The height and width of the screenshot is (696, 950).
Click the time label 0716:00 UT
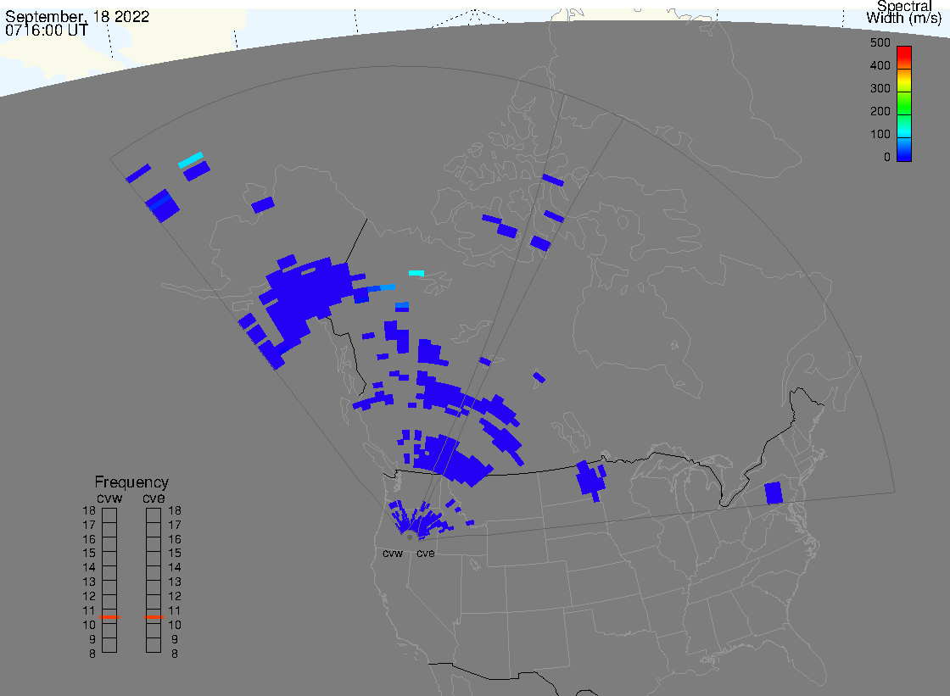(x=47, y=31)
